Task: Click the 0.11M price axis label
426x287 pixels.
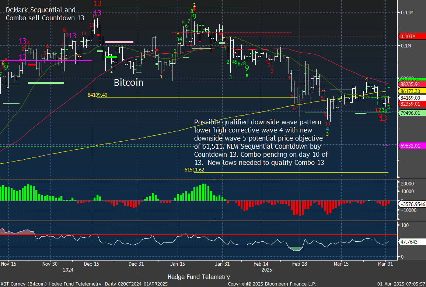Action: (x=407, y=12)
